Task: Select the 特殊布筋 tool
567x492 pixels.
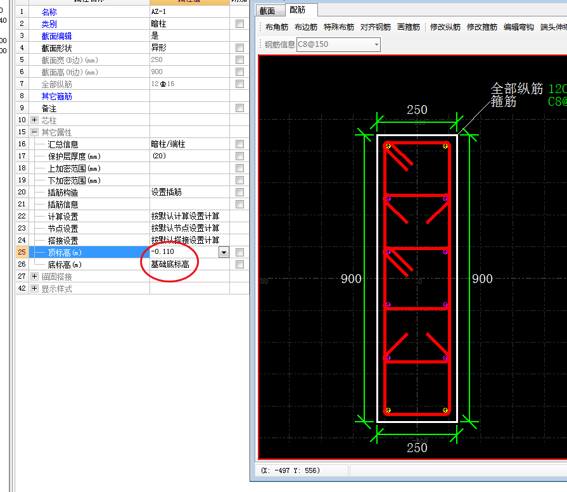Action: 339,27
